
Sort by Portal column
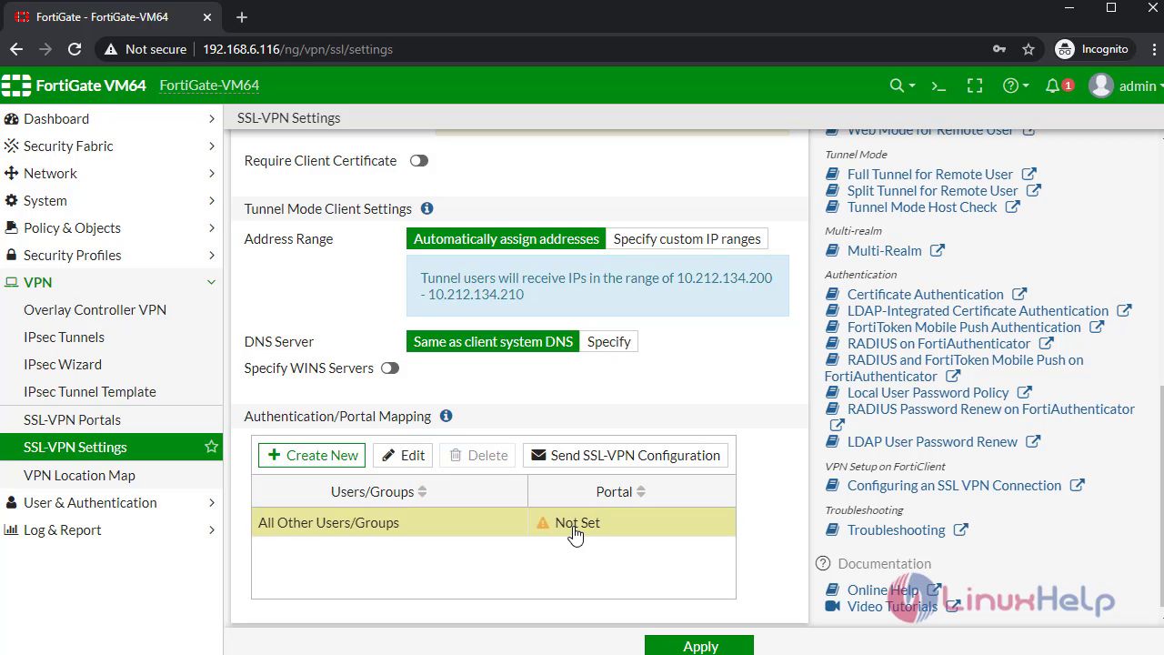coord(631,491)
